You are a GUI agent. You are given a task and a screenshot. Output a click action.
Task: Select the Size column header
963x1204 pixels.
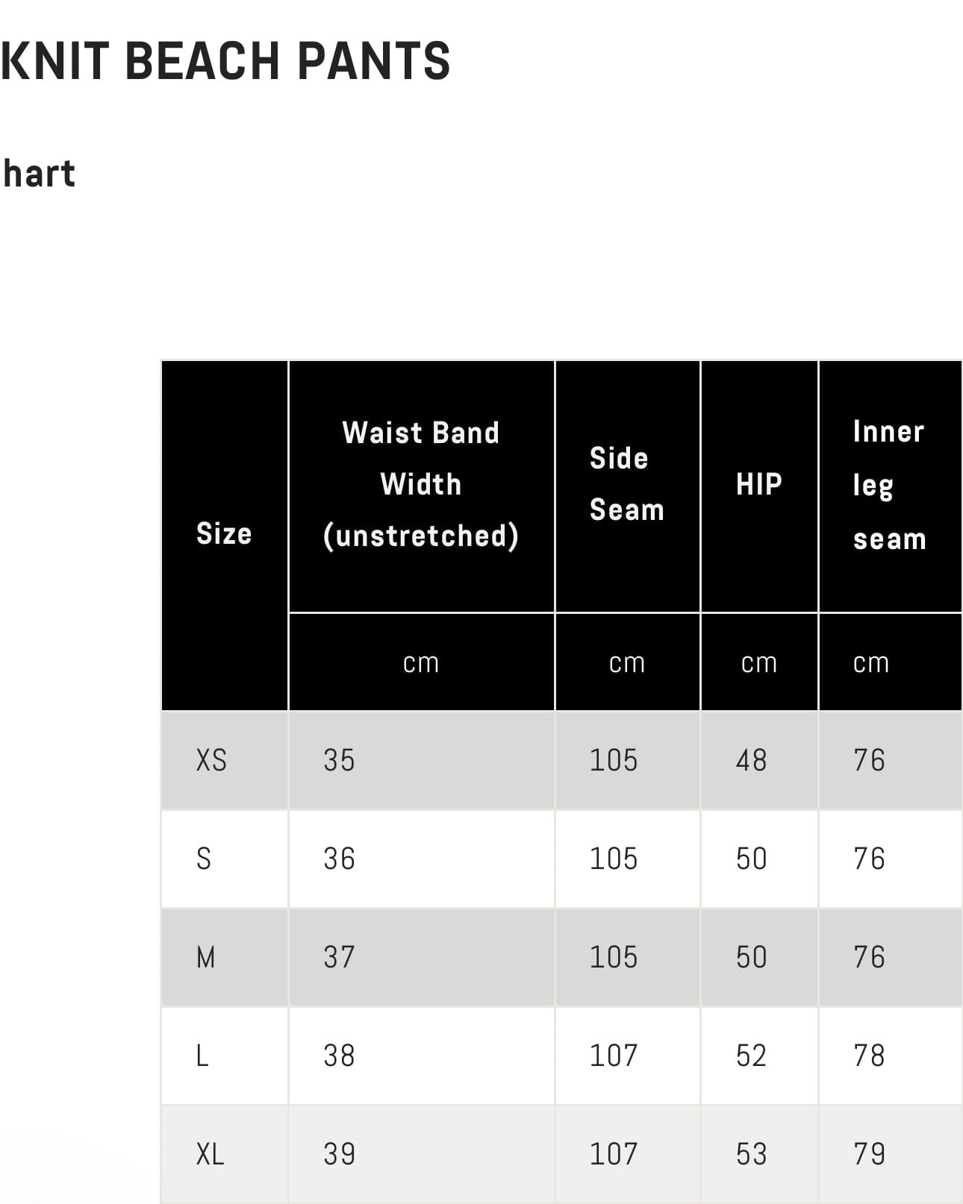pos(224,534)
